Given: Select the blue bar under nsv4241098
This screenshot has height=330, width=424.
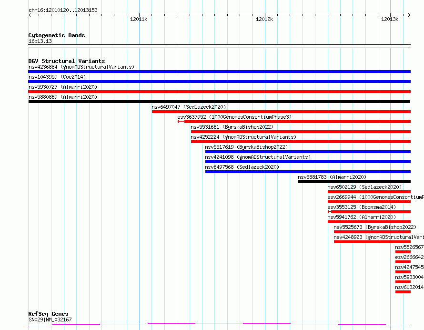Looking at the screenshot, I should [308, 162].
